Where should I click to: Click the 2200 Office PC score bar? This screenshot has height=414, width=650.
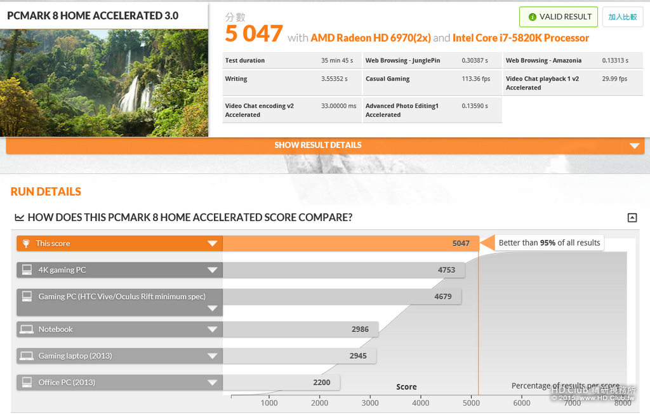tap(281, 382)
